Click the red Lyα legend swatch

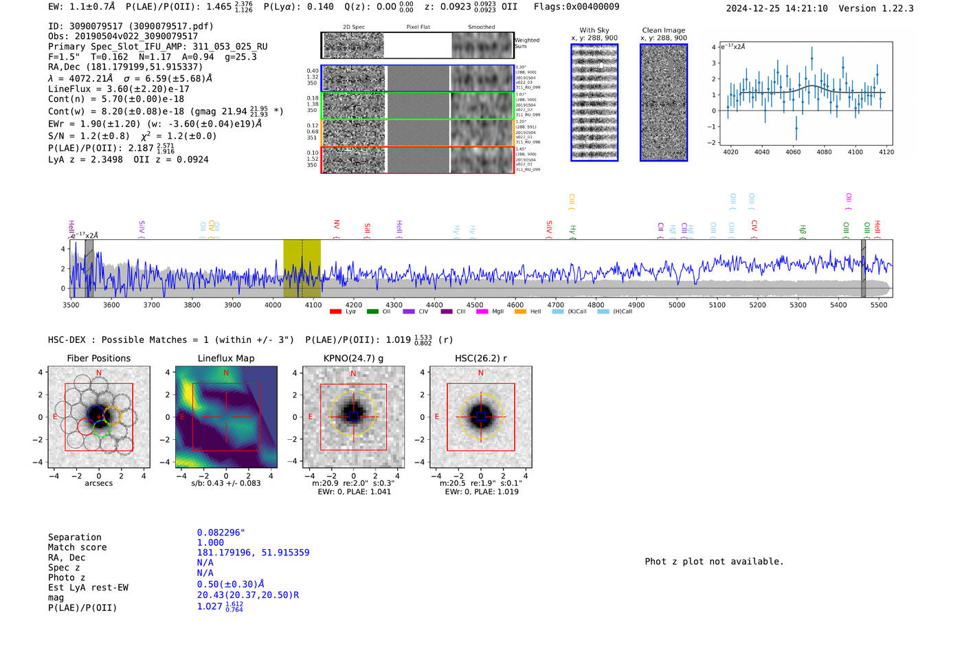click(x=335, y=312)
